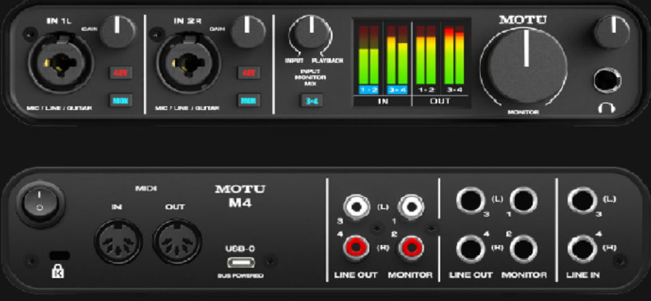Viewport: 651px width, 301px height.
Task: Toggle the 3-4 input monitor mix button
Action: 312,101
